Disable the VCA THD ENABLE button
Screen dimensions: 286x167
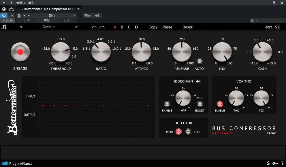pos(220,104)
